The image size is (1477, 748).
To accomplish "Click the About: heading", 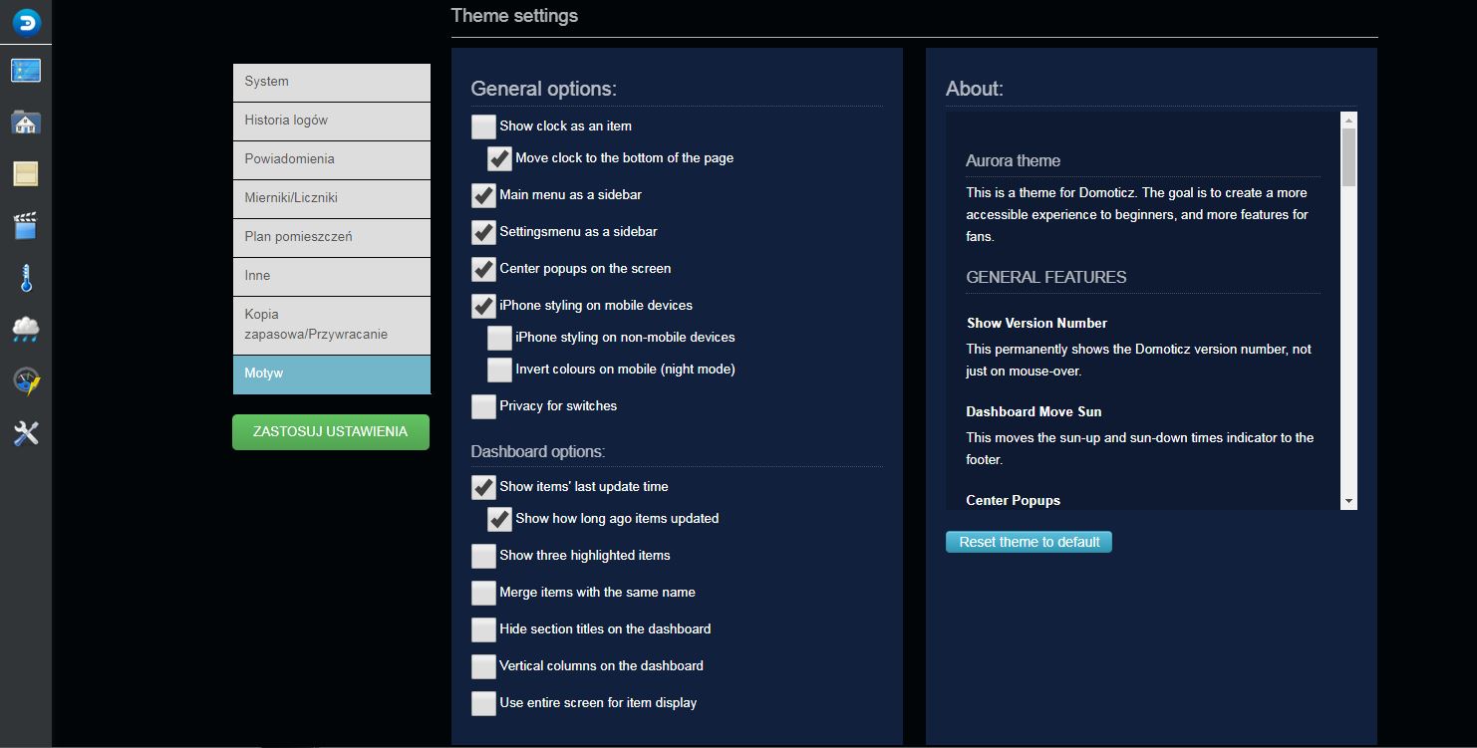I will [x=975, y=89].
